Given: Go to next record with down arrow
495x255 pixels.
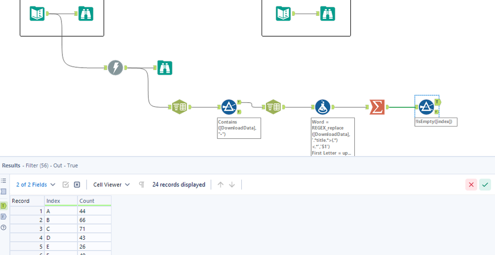Looking at the screenshot, I should tap(232, 184).
